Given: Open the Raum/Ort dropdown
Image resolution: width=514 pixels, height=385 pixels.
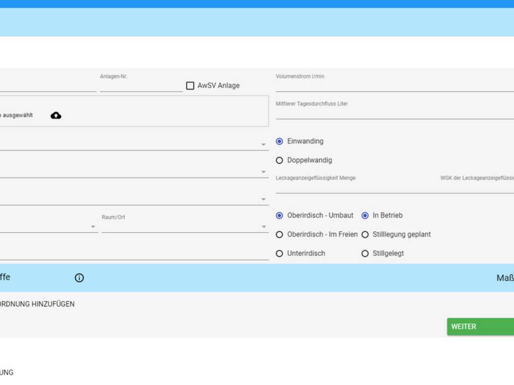Looking at the screenshot, I should click(x=184, y=227).
